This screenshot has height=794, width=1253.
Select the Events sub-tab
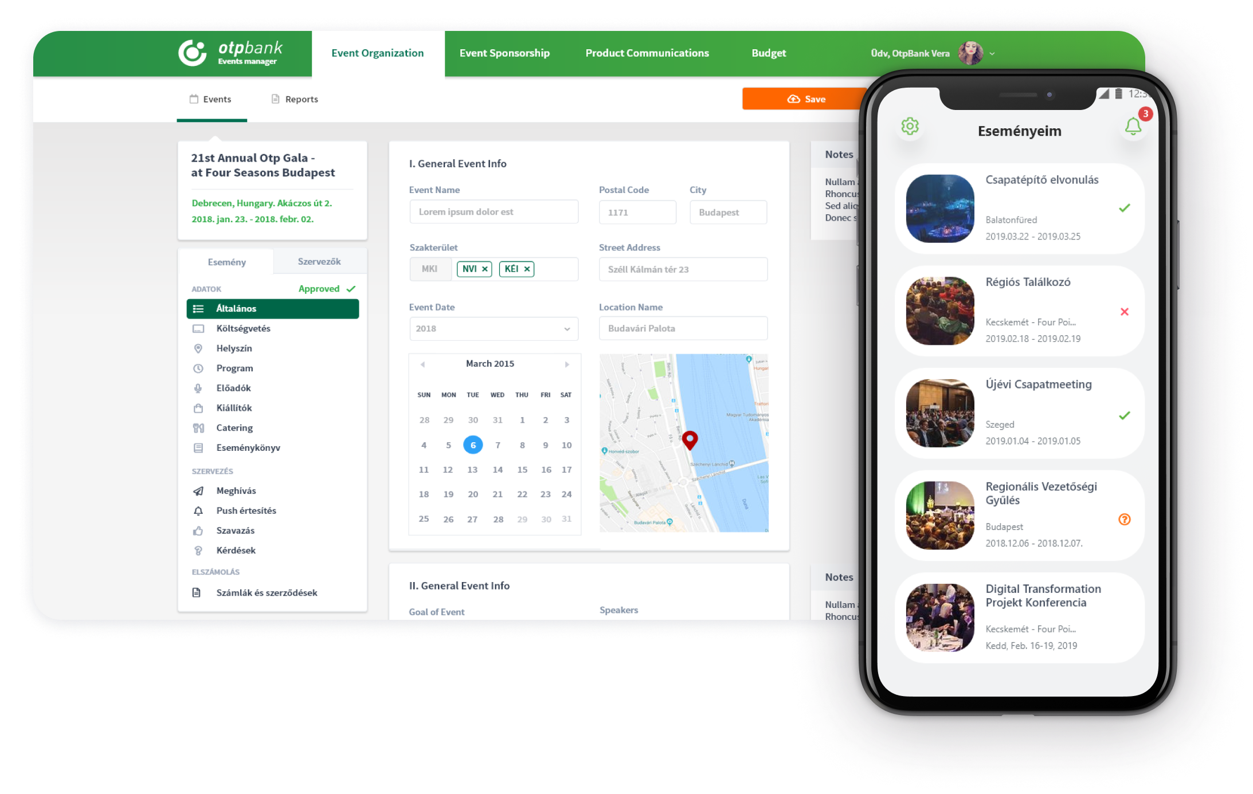[x=212, y=99]
